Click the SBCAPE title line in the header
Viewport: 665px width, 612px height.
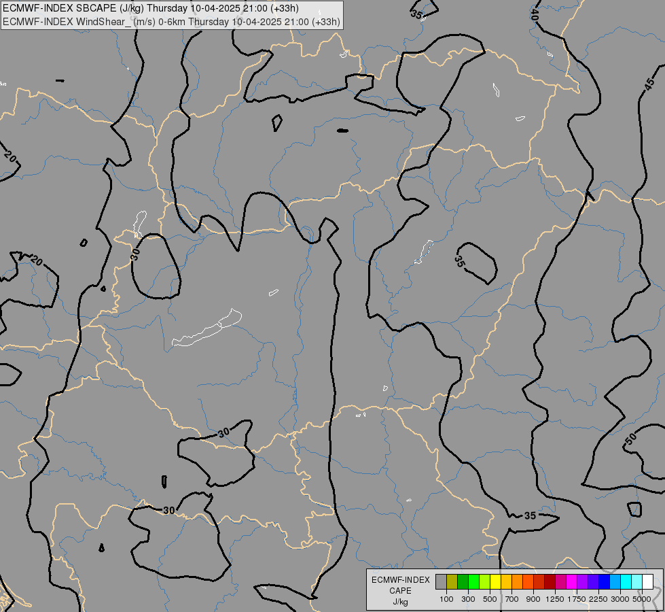tap(151, 8)
